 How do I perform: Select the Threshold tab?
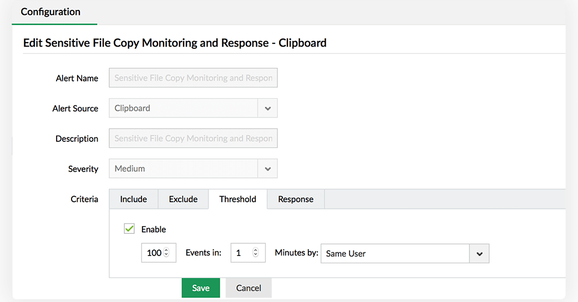237,199
